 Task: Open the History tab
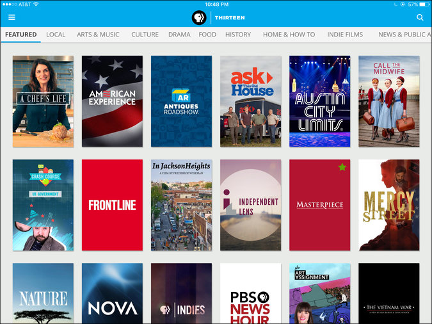pos(238,35)
